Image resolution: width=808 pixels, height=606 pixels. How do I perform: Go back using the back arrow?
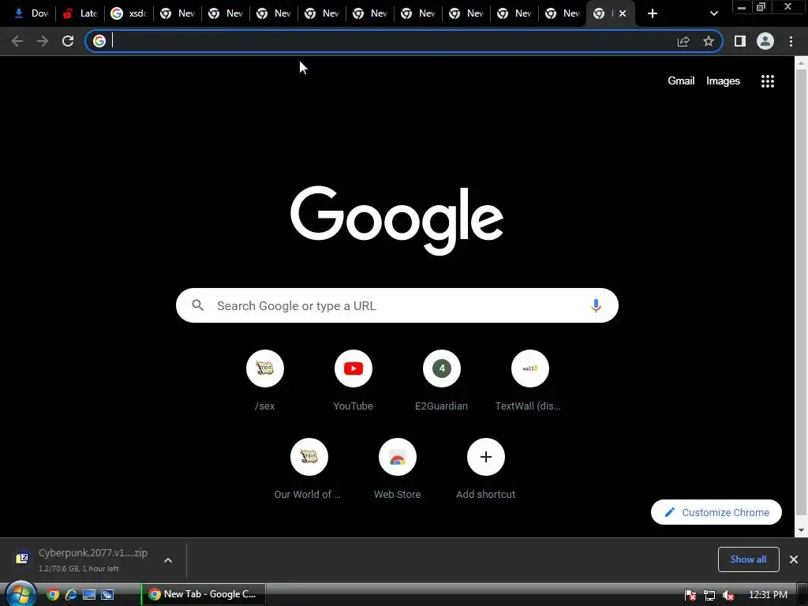17,41
